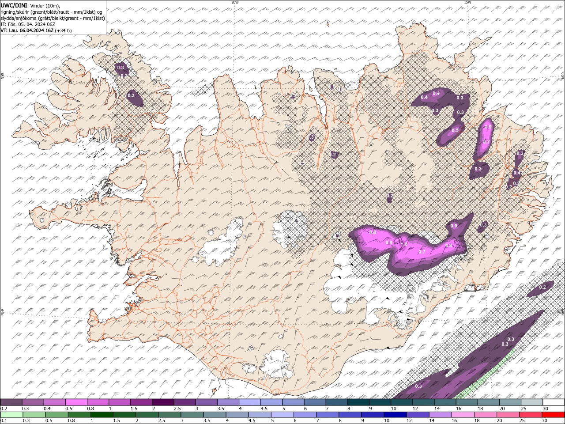Click the 'rigning/skúrir' legend description line
565x424 pixels.
coord(52,12)
